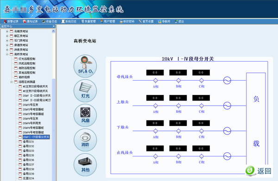Open the 灯光 lighting control icon

click(85, 91)
